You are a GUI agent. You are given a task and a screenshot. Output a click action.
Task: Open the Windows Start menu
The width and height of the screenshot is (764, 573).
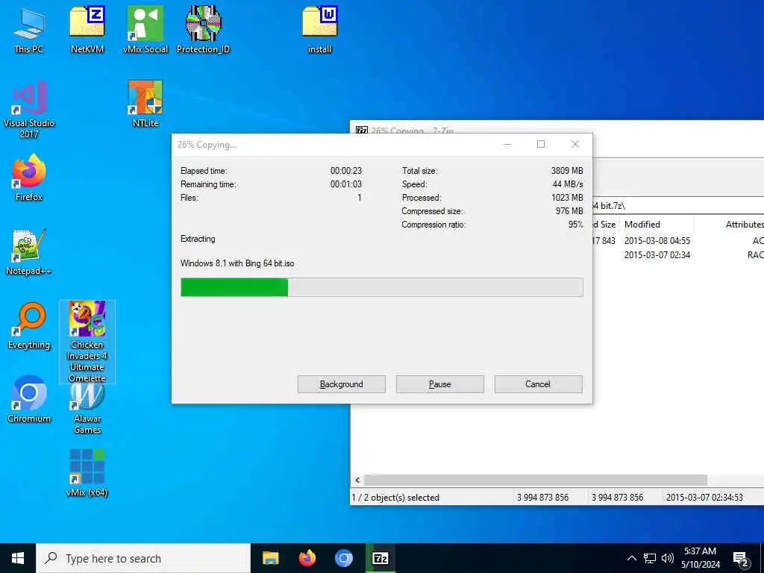18,558
